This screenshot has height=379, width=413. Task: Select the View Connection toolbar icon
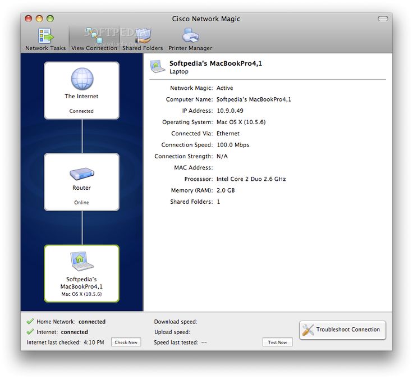[x=94, y=36]
